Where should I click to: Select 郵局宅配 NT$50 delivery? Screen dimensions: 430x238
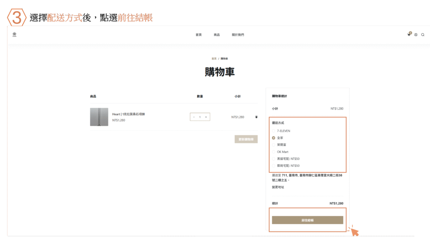click(x=274, y=166)
